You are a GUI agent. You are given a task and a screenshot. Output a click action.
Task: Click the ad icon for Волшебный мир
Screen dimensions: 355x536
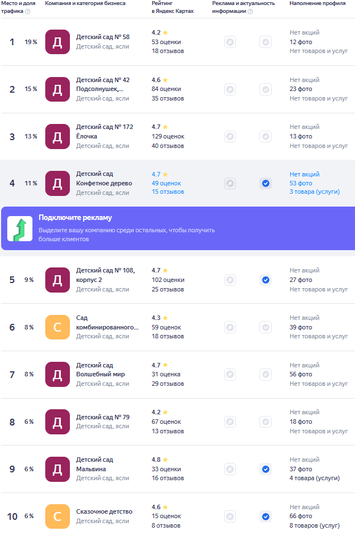[230, 374]
